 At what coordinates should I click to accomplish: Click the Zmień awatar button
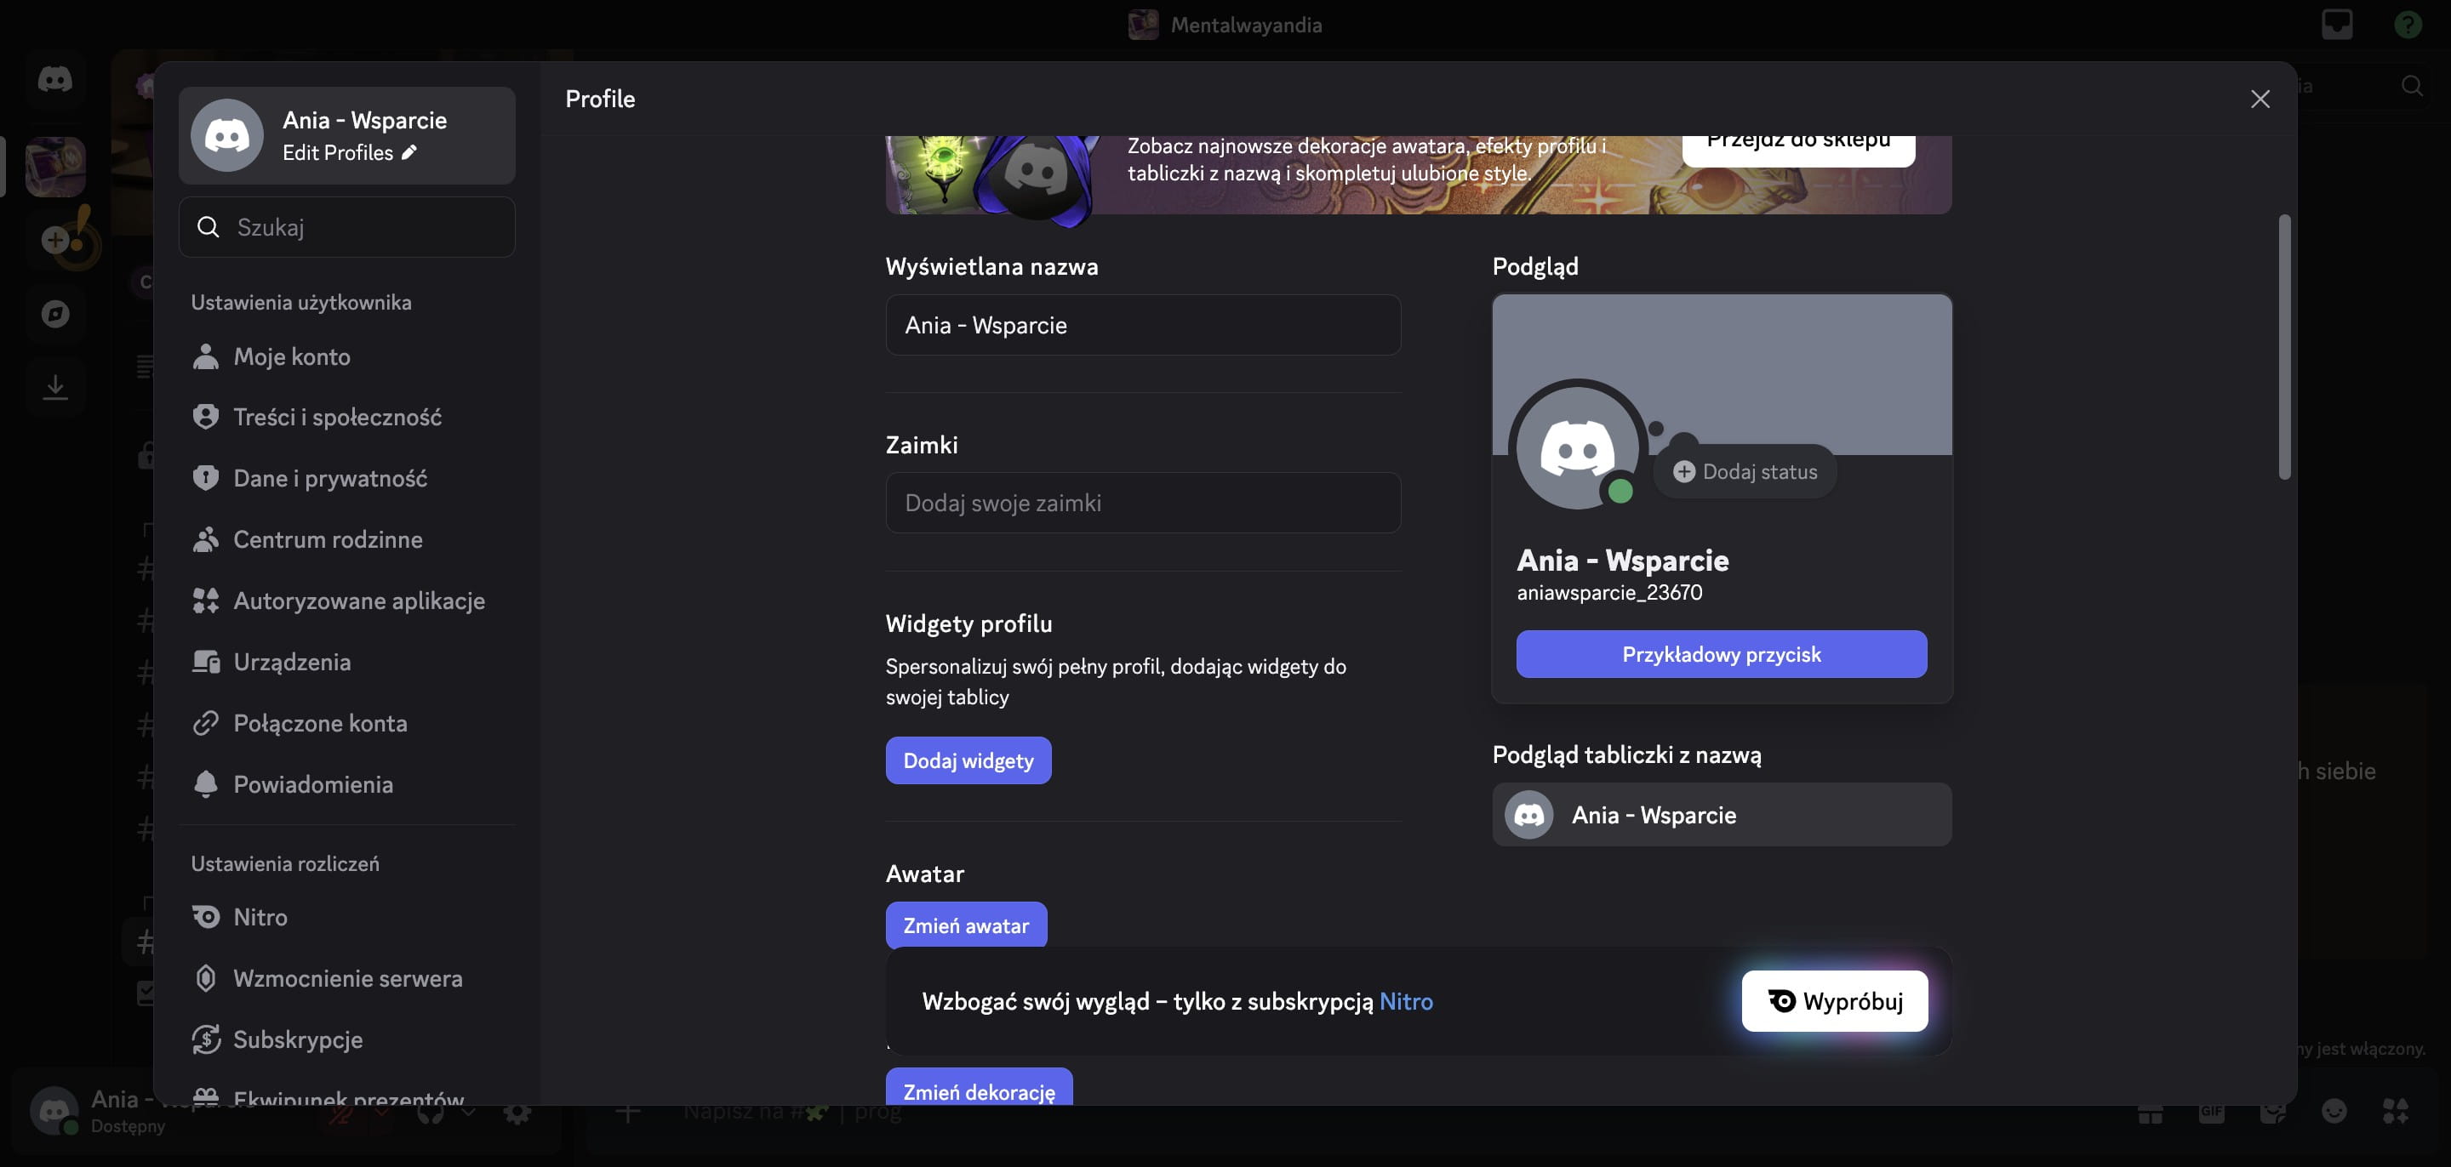pos(966,925)
